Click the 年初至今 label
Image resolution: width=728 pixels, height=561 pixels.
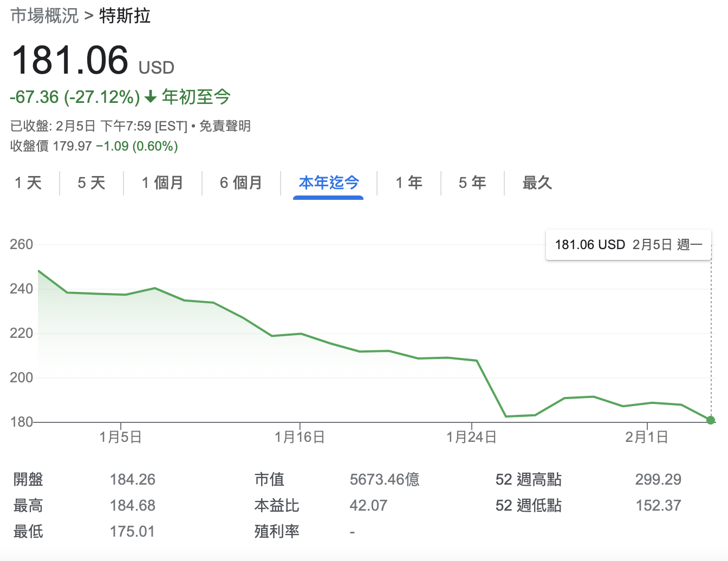point(196,97)
